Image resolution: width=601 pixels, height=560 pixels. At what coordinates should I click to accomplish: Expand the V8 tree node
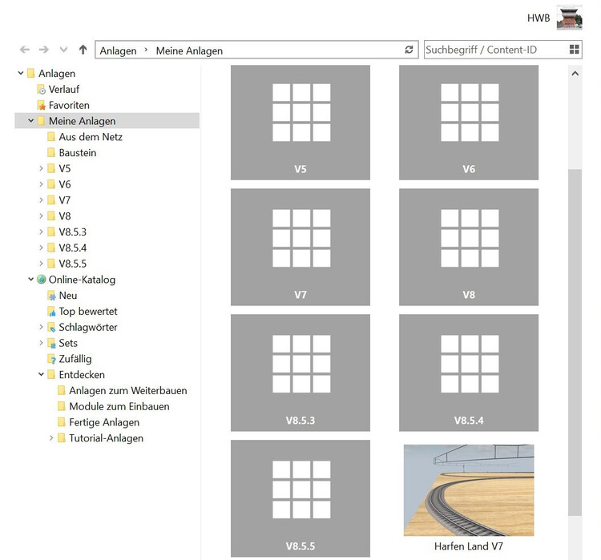pos(41,216)
